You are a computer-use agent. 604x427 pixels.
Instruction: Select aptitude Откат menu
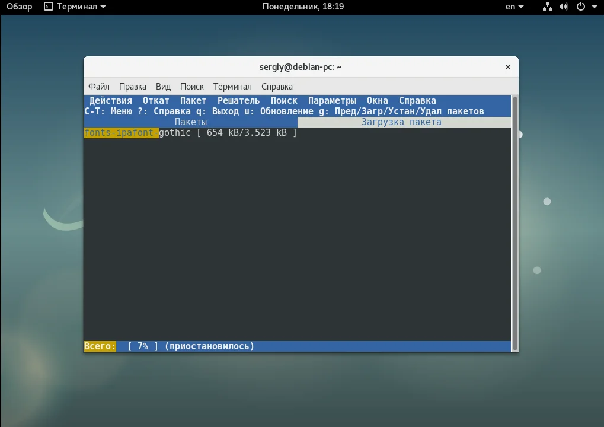pyautogui.click(x=156, y=101)
